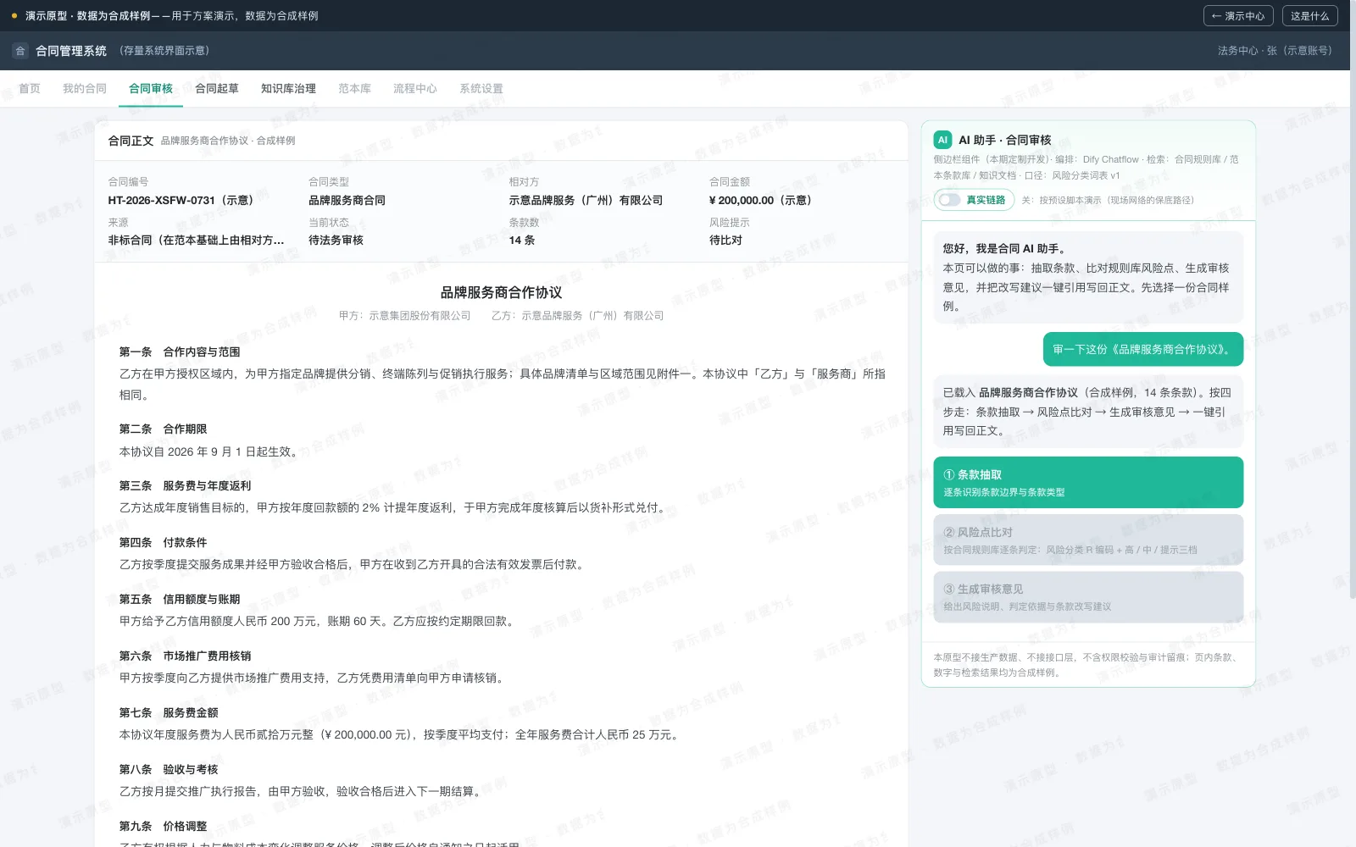Select the ③ 生成审核意见 step card
1356x847 pixels.
1088,596
